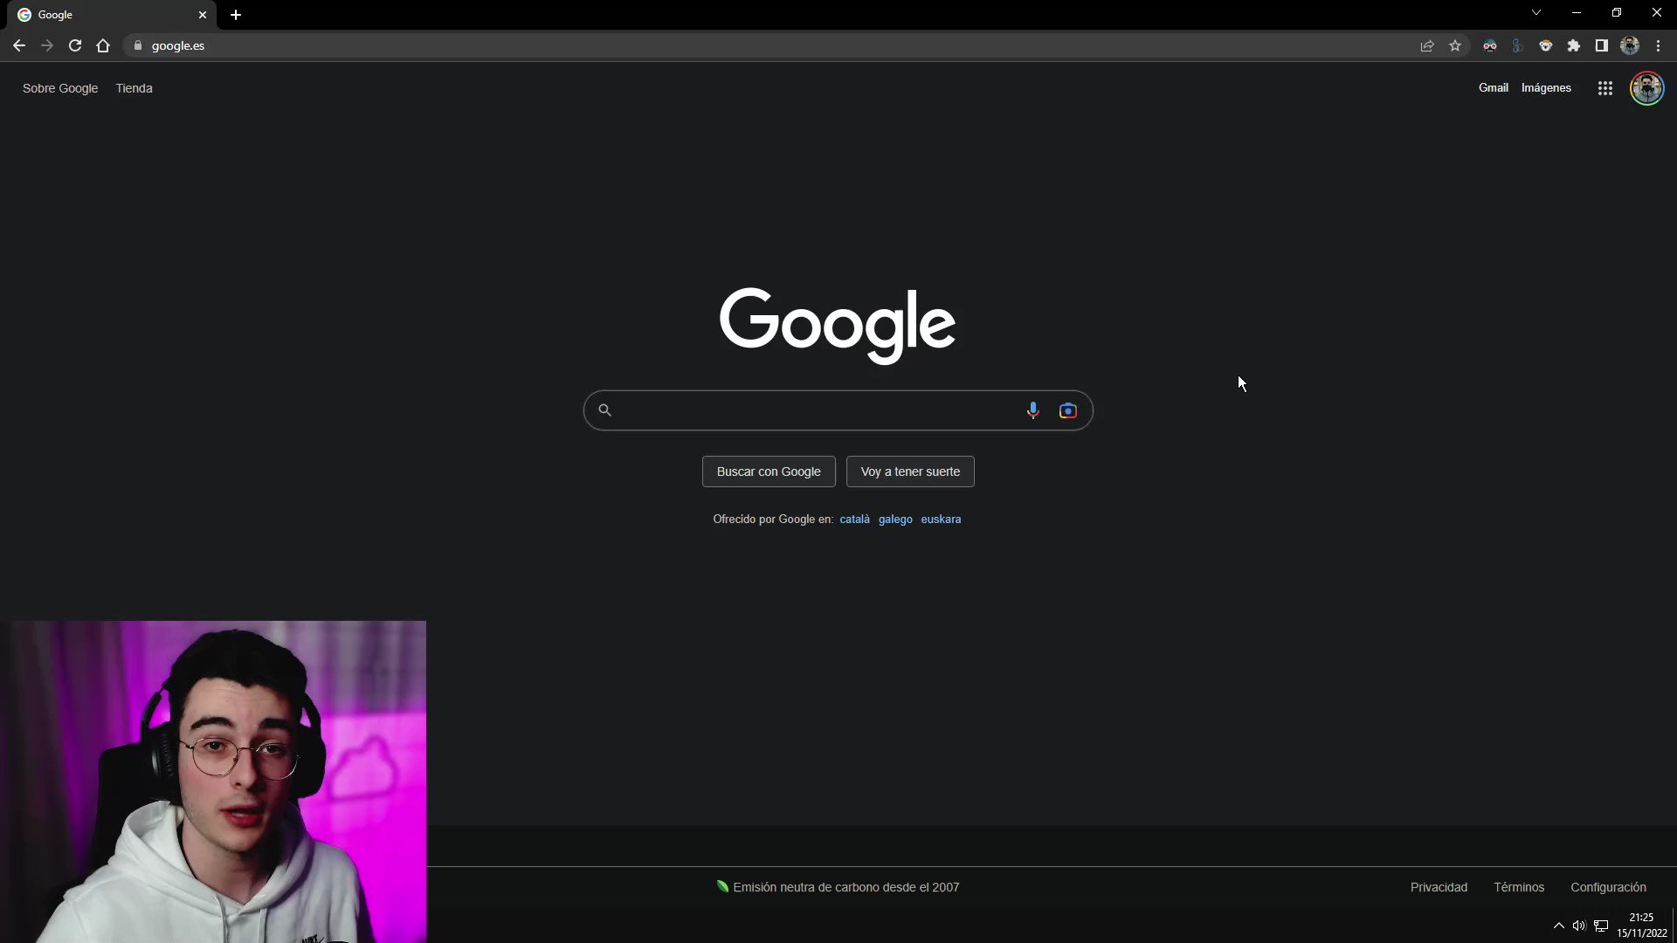Open the Extensions puzzle-piece menu
This screenshot has width=1677, height=943.
click(x=1574, y=45)
